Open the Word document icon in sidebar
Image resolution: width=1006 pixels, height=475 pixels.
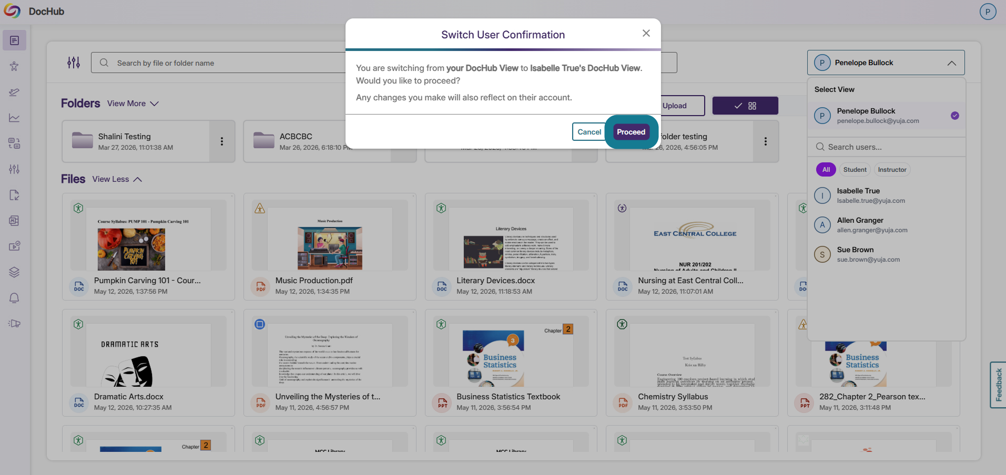click(x=14, y=221)
